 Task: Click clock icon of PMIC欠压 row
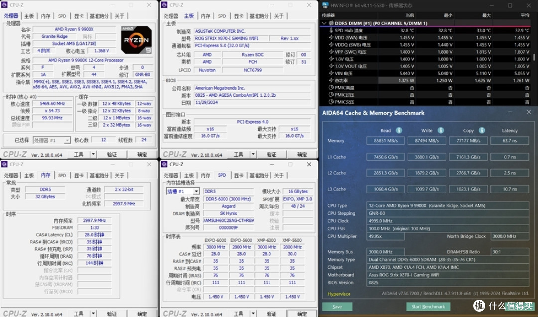(x=331, y=102)
